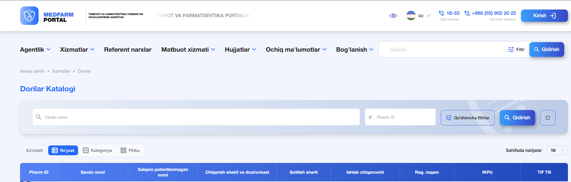Open the Sahifada natijalar 10 dropdown
This screenshot has width=571, height=182.
point(557,150)
